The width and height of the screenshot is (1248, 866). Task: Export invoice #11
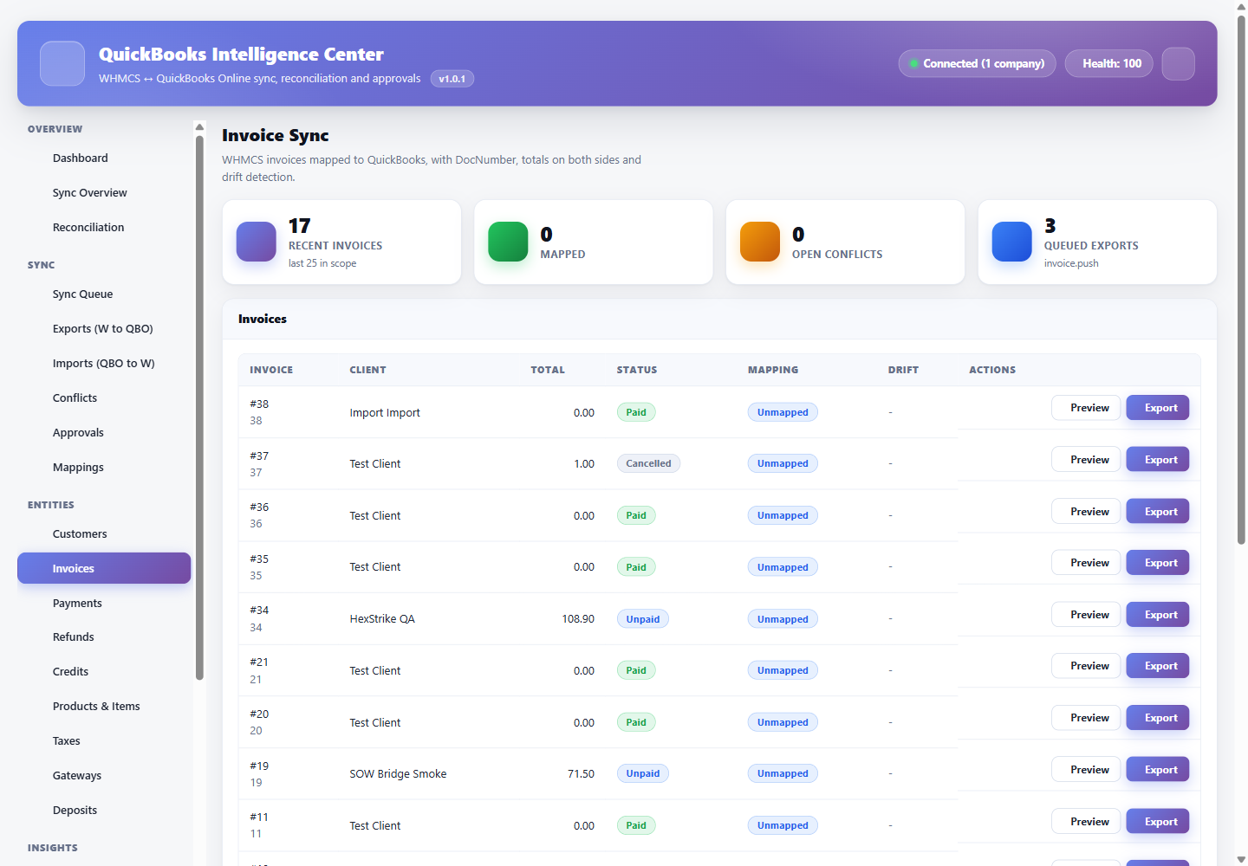[x=1158, y=822]
